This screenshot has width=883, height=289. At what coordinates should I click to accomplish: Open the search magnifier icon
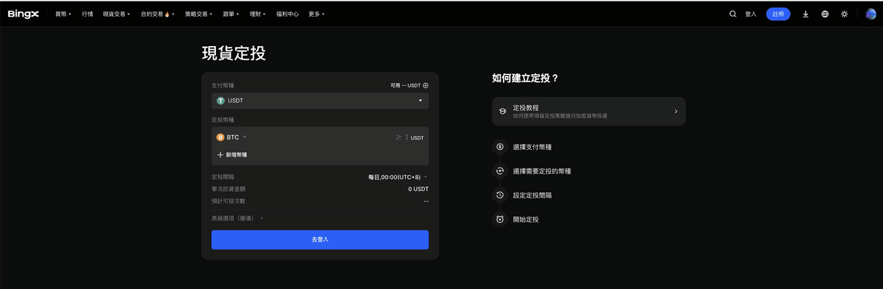pos(733,14)
